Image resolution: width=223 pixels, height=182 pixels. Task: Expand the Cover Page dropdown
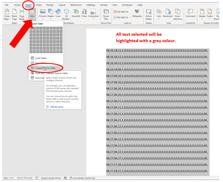[x=7, y=19]
